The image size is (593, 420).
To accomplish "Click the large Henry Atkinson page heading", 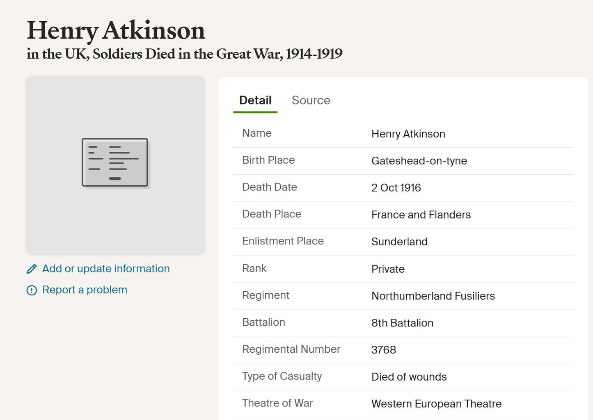I will 116,30.
